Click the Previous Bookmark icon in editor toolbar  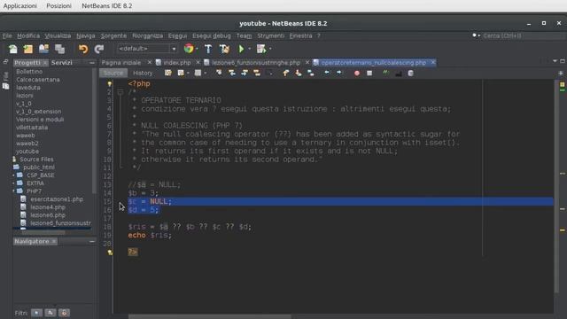(286, 73)
